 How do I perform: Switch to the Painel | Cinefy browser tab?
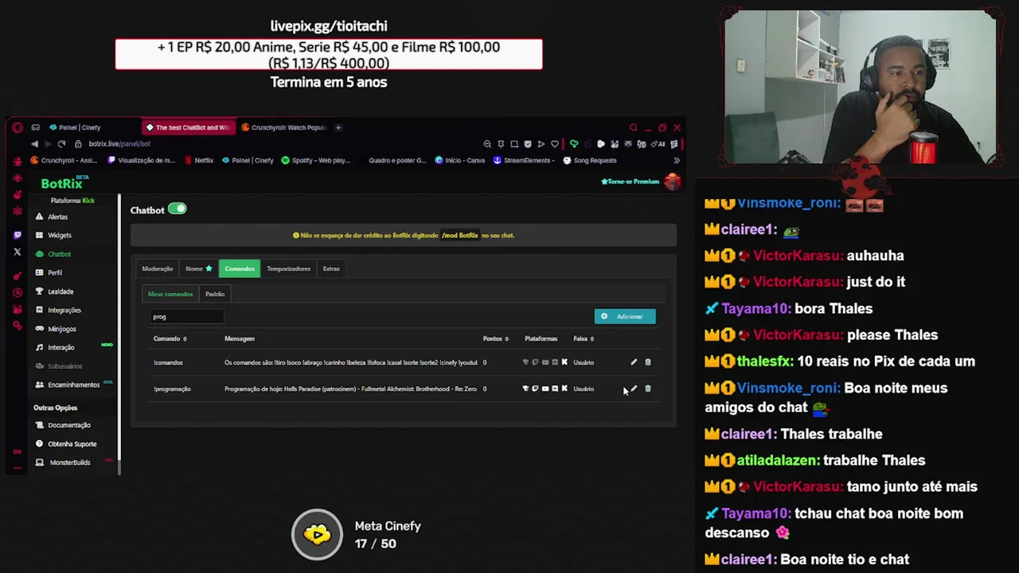pyautogui.click(x=76, y=127)
